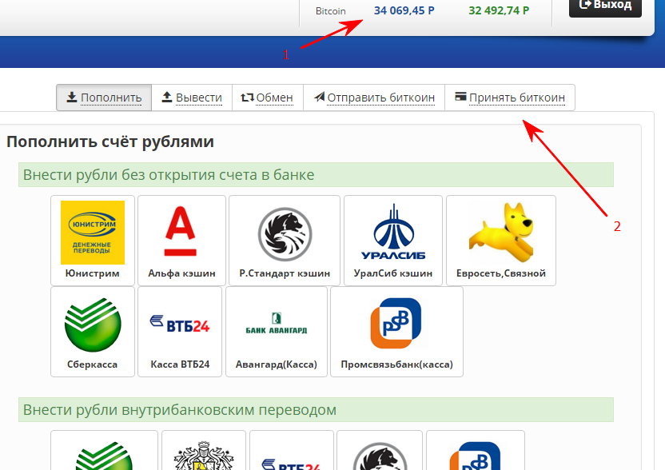Viewport: 665px width, 470px height.
Task: Choose the Юнистрим money transfer option
Action: [93, 241]
